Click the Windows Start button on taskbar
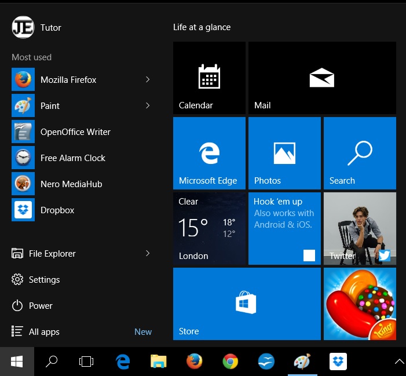 tap(17, 362)
